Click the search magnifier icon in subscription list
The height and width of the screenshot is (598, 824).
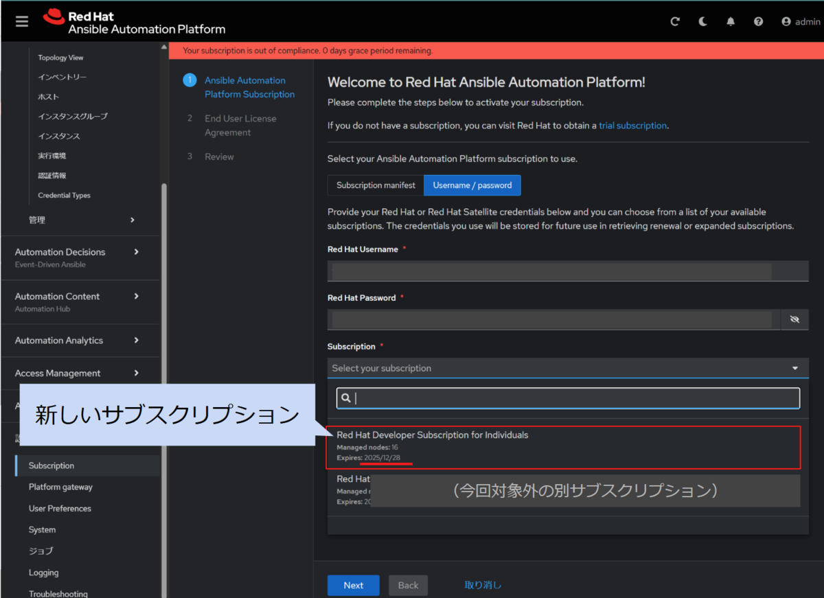pos(346,398)
